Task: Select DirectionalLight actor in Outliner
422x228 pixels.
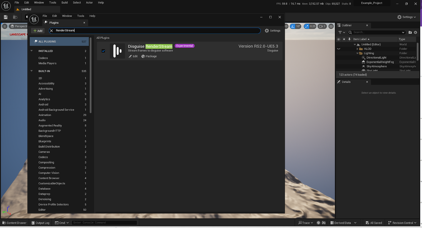Action: point(376,58)
